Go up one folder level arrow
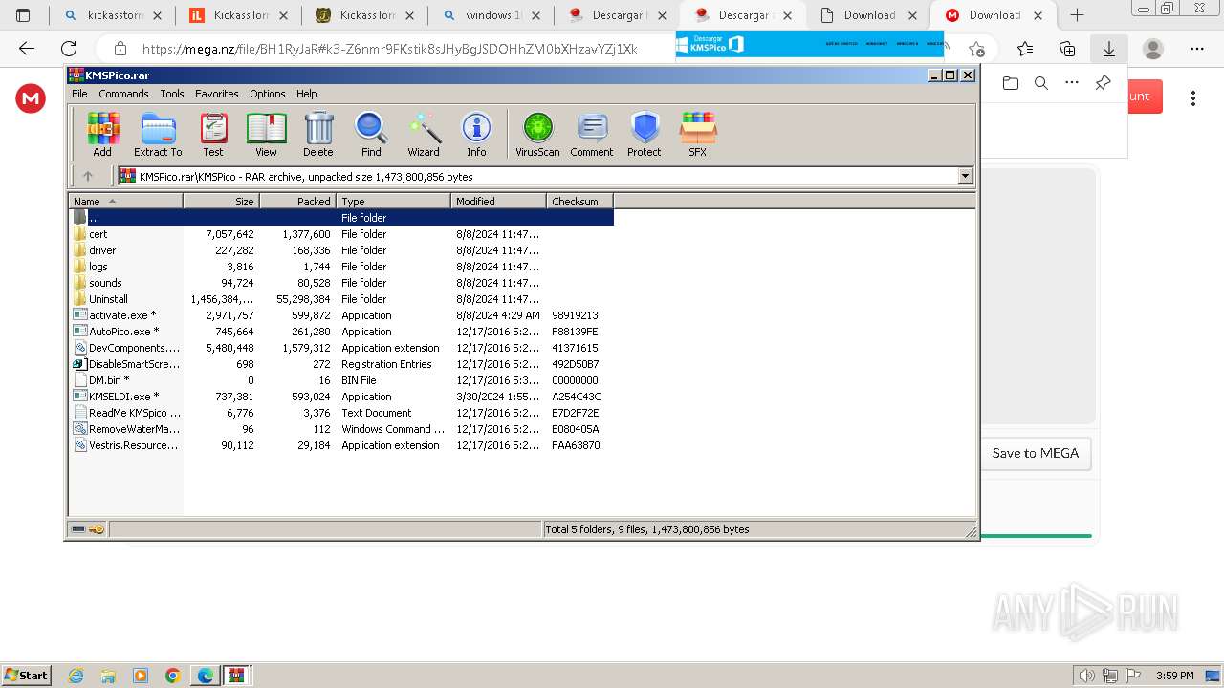Image resolution: width=1224 pixels, height=688 pixels. 88,176
